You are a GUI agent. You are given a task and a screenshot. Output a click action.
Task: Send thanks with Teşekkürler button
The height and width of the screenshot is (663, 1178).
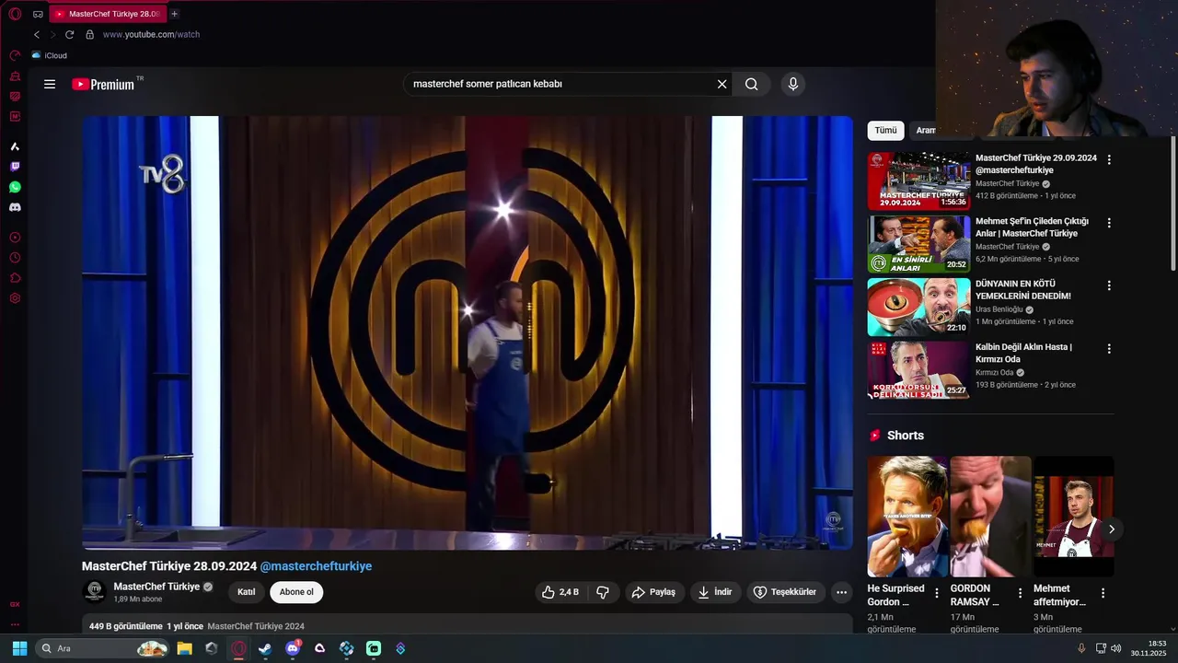pyautogui.click(x=785, y=592)
